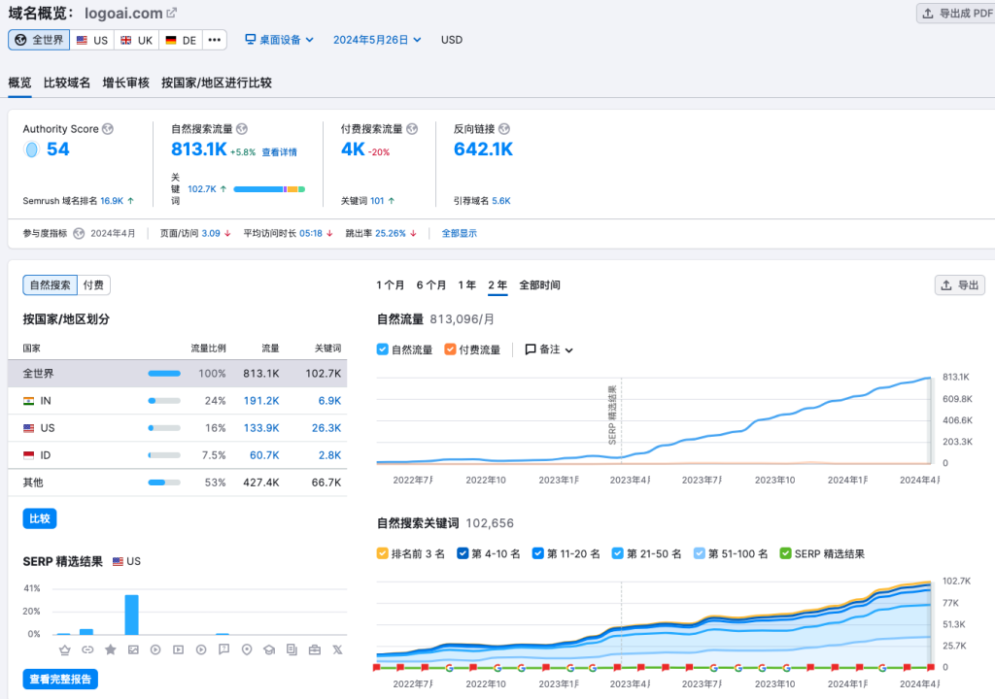Click the IN traffic share bar

(164, 401)
